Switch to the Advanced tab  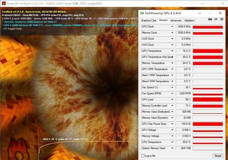(176, 21)
